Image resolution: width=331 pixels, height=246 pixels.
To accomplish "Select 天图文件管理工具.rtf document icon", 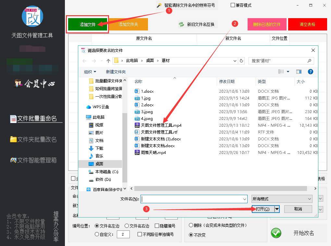I will pos(137,132).
